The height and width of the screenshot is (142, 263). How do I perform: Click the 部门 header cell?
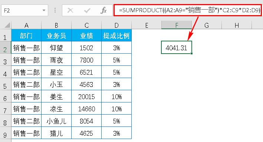coord(26,35)
